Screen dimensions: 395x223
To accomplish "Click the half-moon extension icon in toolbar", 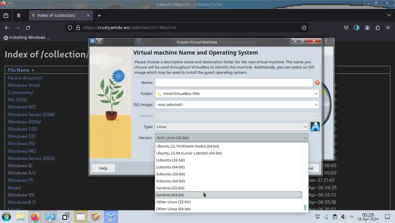I will tap(357, 28).
